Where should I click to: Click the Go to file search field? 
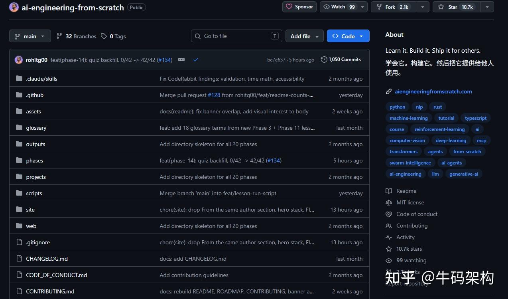pos(236,36)
